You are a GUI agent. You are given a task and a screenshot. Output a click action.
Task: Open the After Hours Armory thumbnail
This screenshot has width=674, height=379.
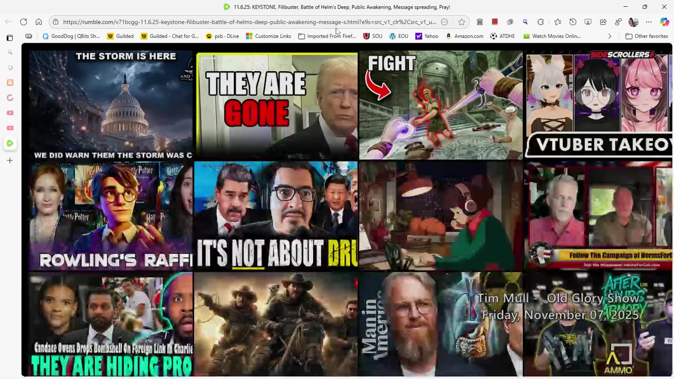coord(599,324)
